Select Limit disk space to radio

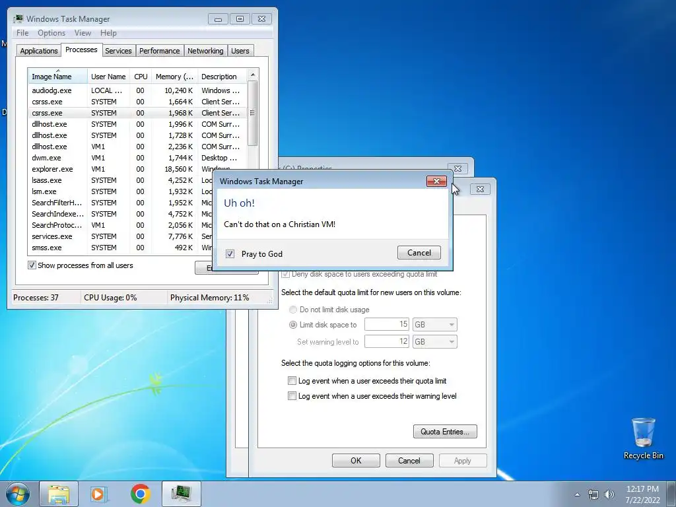click(x=293, y=325)
